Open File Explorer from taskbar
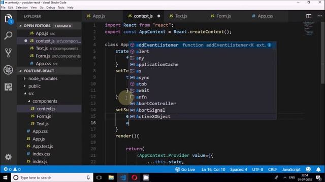 (111, 177)
